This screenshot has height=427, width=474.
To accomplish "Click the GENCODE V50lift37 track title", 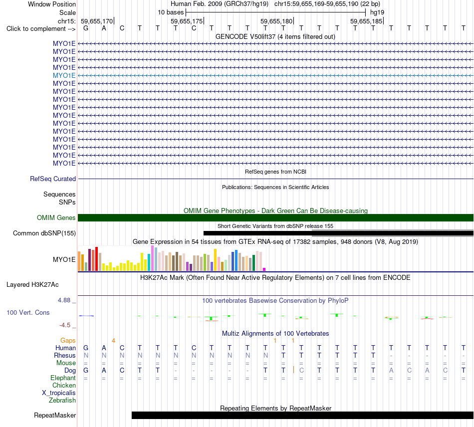I will [x=275, y=37].
